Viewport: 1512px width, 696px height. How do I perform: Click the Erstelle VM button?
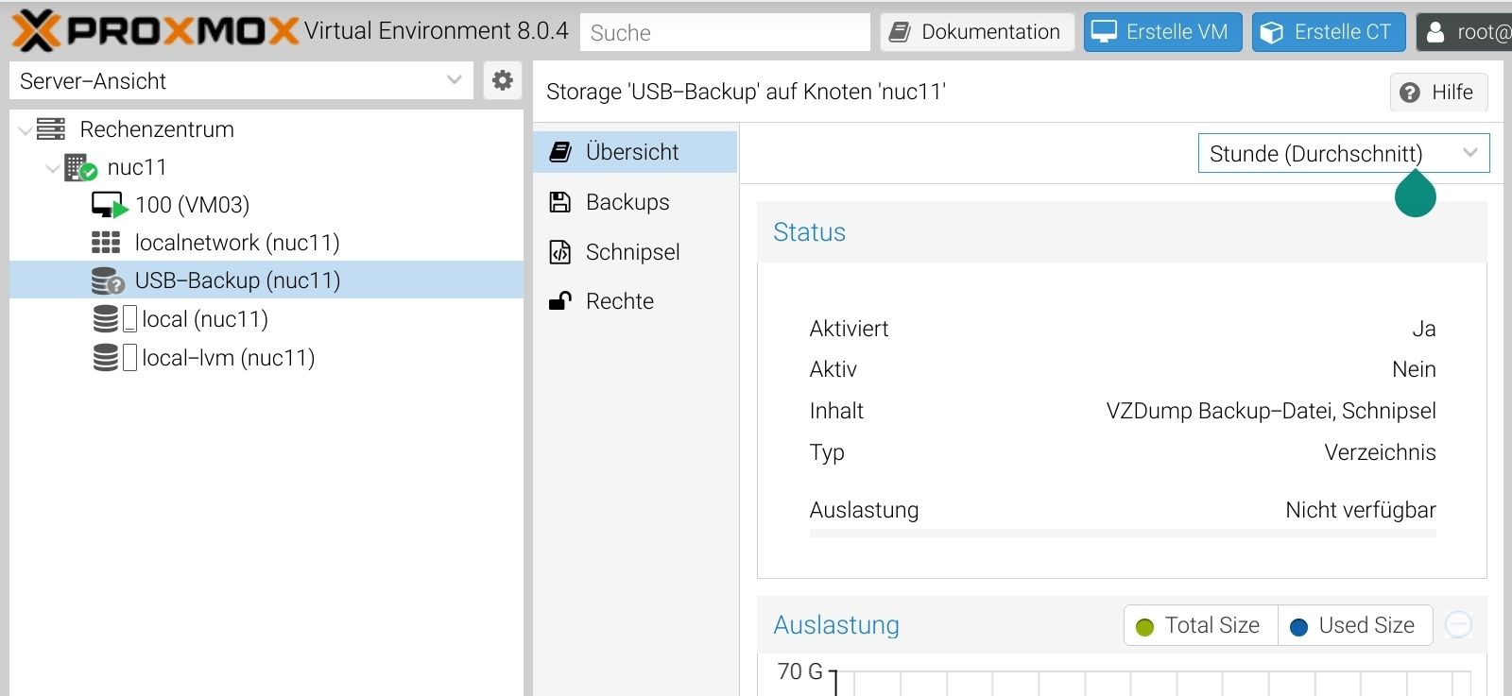click(x=1162, y=32)
